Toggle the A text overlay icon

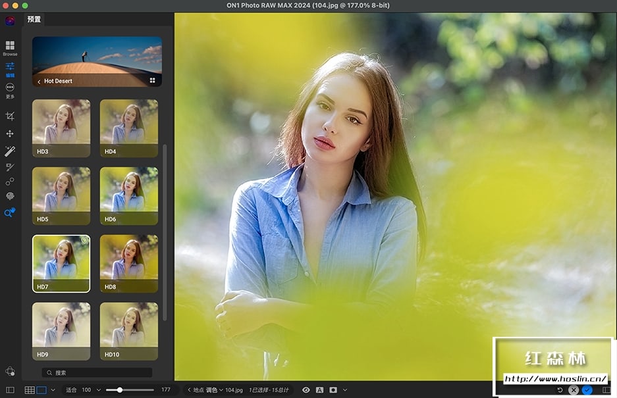coord(319,390)
